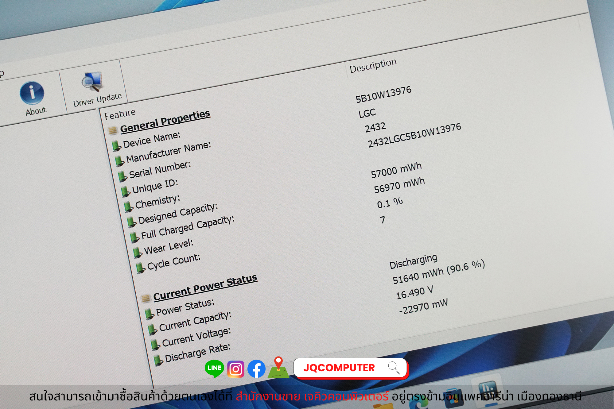The width and height of the screenshot is (614, 409).
Task: Select the Unique ID row label
Action: [155, 186]
